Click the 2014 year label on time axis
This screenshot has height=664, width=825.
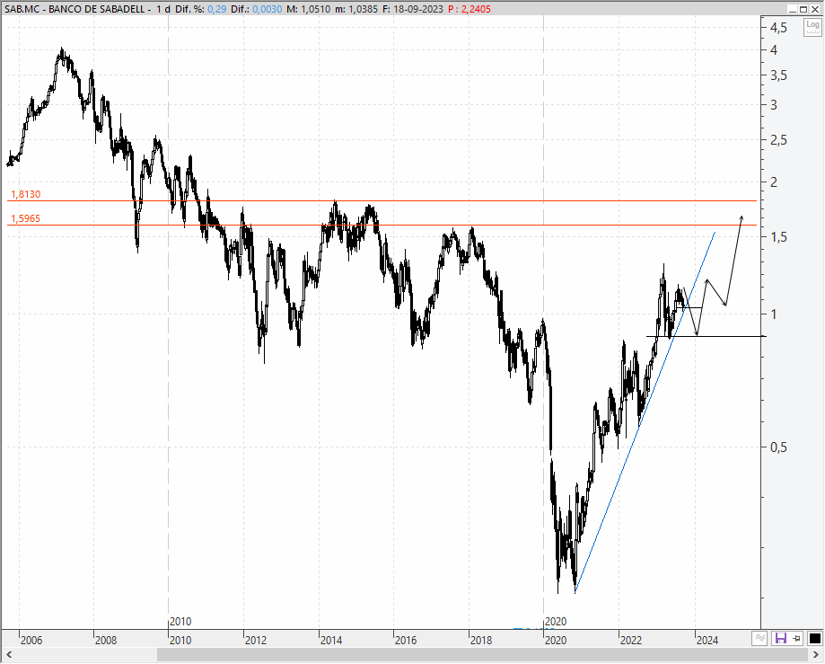(331, 641)
